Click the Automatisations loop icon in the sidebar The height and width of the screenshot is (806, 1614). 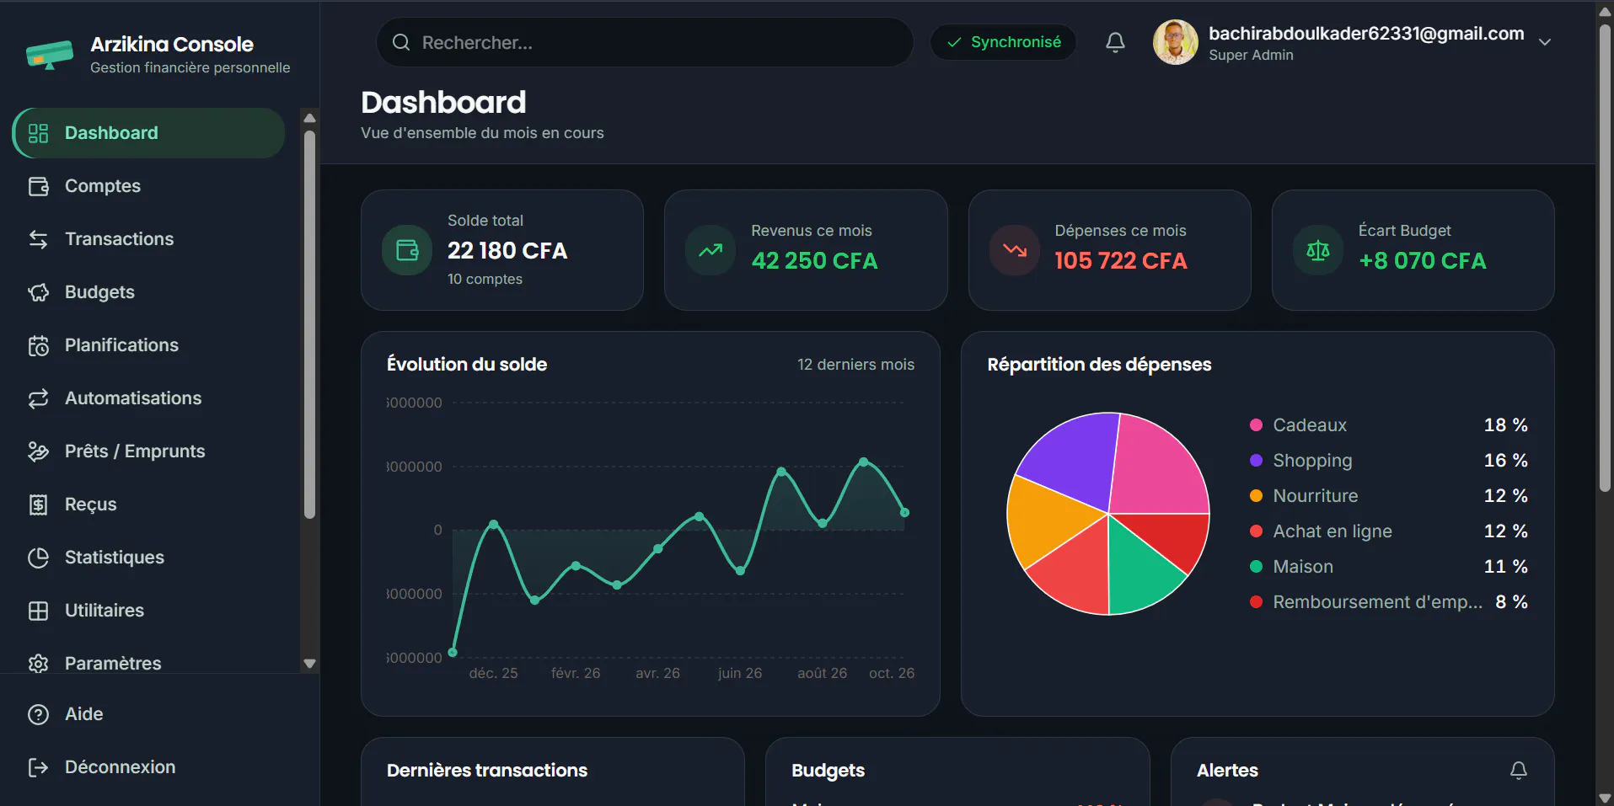(x=39, y=398)
